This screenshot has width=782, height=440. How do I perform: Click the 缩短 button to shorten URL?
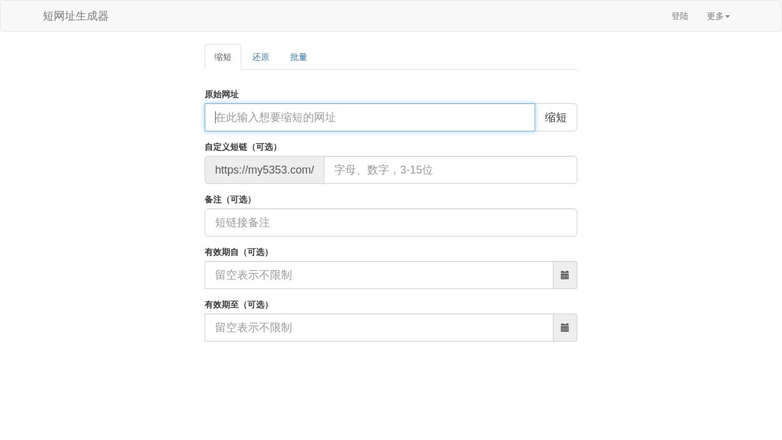pos(555,117)
